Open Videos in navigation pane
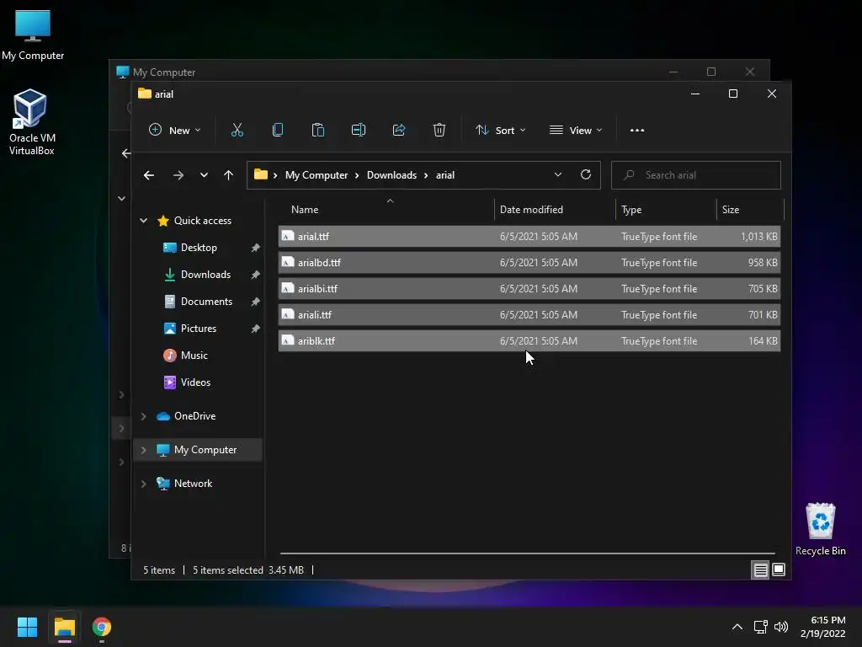The image size is (862, 647). coord(195,382)
